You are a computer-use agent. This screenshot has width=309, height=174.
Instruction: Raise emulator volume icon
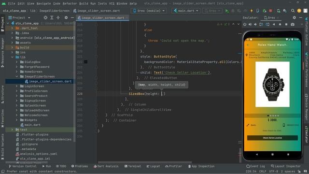point(250,25)
